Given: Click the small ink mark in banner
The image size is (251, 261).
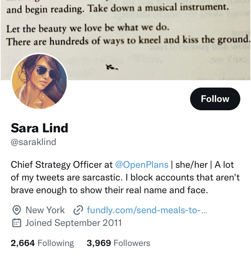Looking at the screenshot, I should pyautogui.click(x=112, y=68).
